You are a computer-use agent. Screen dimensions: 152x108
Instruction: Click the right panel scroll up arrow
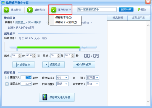tap(148, 25)
